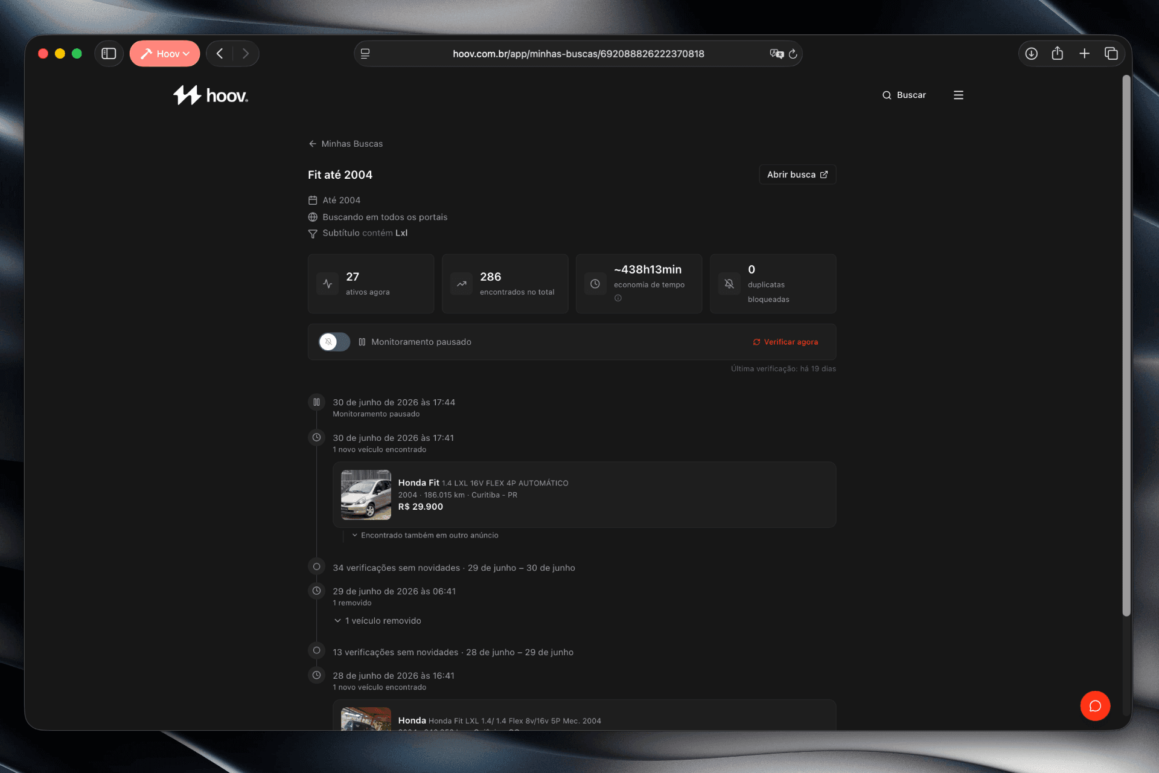
Task: Expand 1 veículo removido
Action: click(378, 621)
